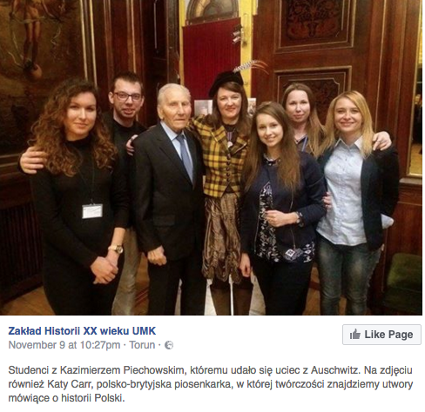Open the November 9 at 10:27pm timestamp
Screen dimensions: 425x412
(64, 345)
